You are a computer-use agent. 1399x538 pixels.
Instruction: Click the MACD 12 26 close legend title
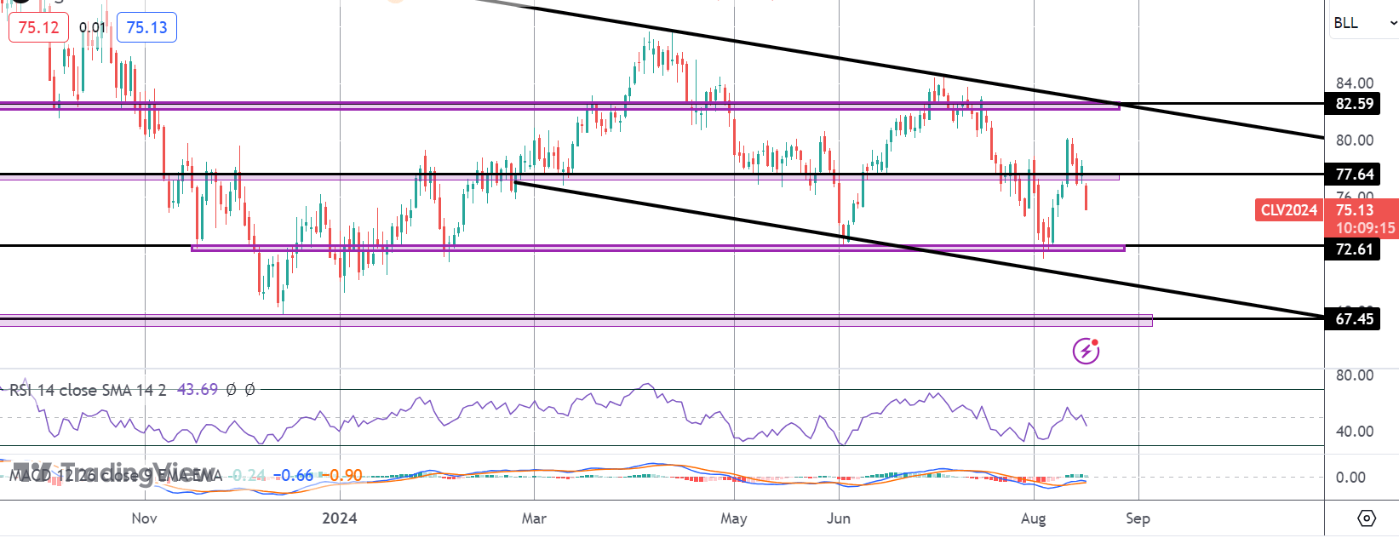coord(115,475)
